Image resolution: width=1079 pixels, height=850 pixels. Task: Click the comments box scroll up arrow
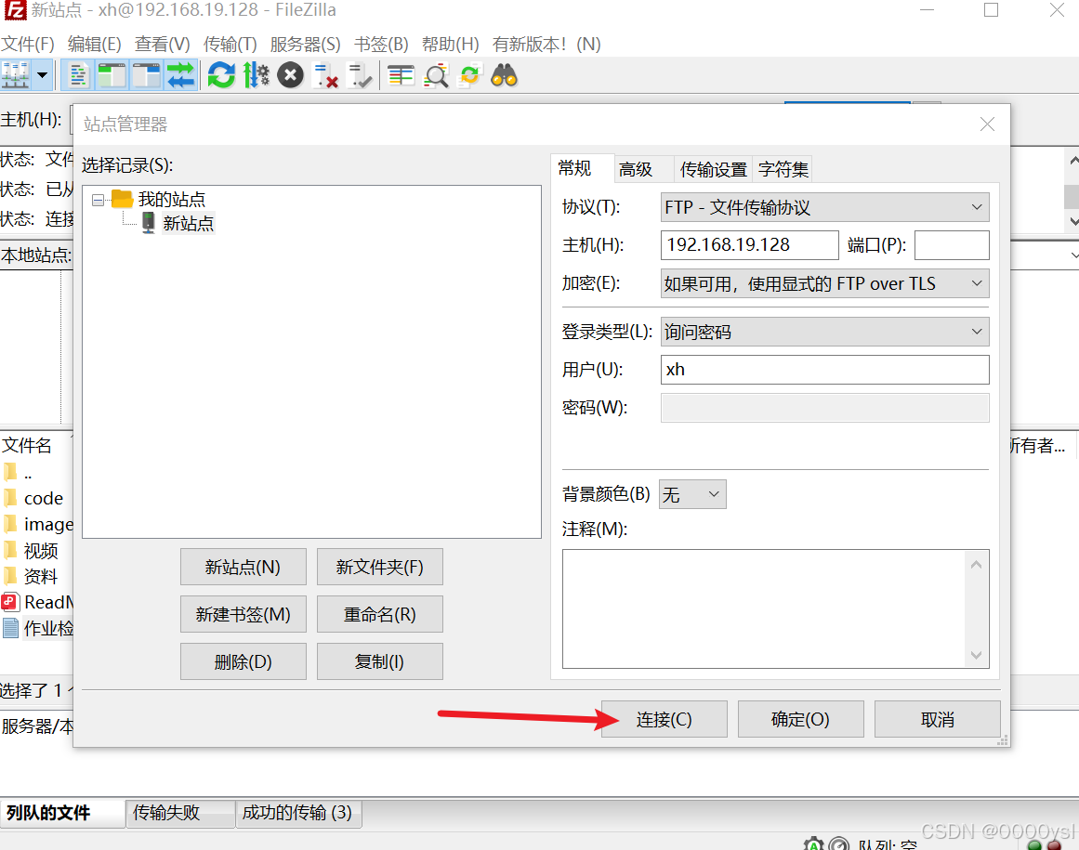[x=976, y=565]
